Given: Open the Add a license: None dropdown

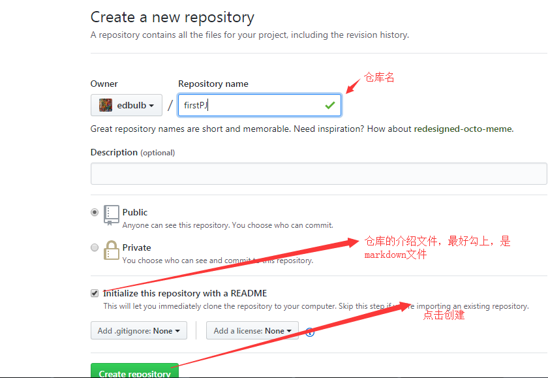Looking at the screenshot, I should pos(252,330).
